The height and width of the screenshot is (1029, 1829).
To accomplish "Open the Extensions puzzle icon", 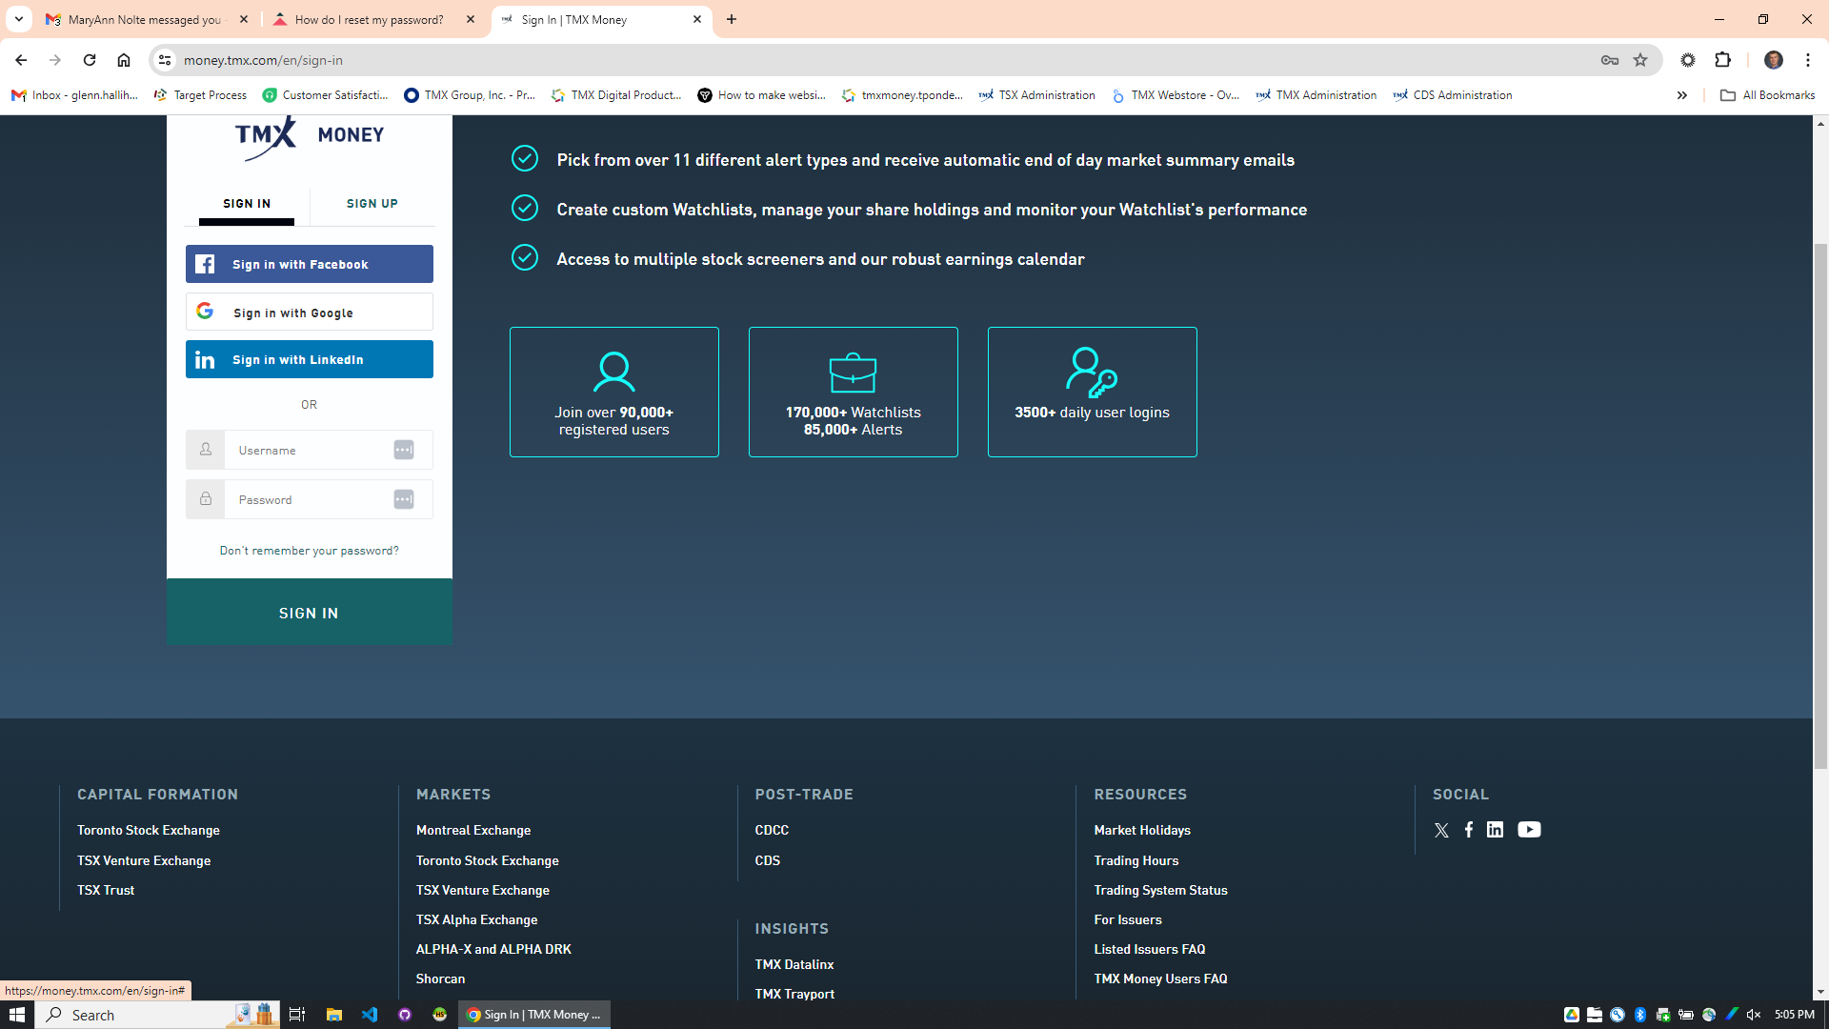I will [x=1722, y=60].
